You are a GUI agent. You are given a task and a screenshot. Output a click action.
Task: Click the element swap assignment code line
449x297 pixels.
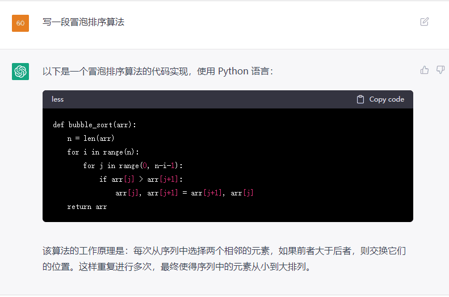pos(184,193)
